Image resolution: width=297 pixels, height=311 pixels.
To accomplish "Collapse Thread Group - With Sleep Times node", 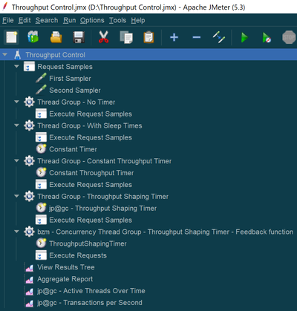I will 16,125.
